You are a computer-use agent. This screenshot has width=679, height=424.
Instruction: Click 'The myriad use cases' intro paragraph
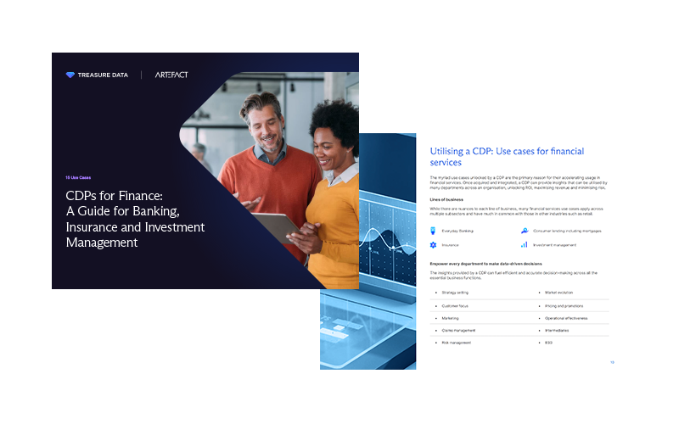[x=519, y=182]
